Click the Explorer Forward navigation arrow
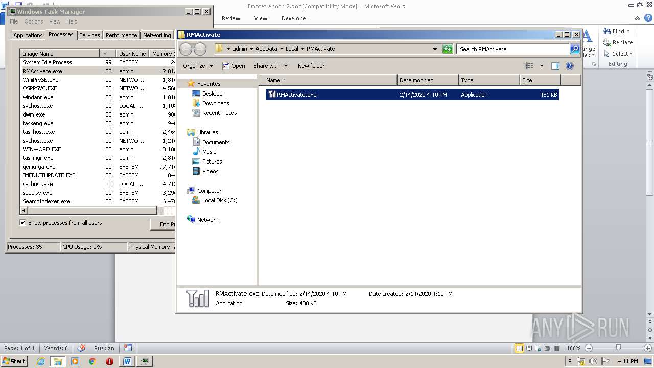 click(200, 49)
